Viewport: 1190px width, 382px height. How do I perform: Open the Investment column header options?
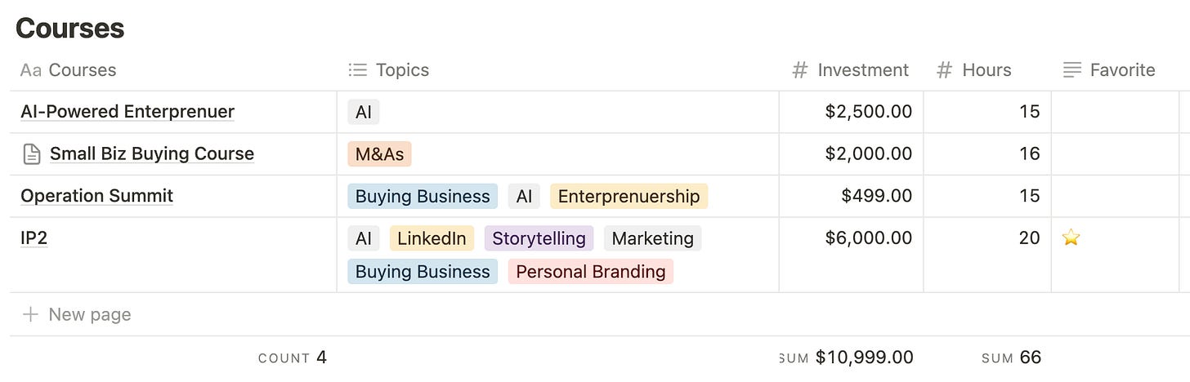click(x=862, y=70)
